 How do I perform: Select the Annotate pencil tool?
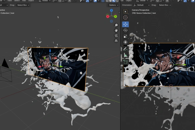[125, 49]
